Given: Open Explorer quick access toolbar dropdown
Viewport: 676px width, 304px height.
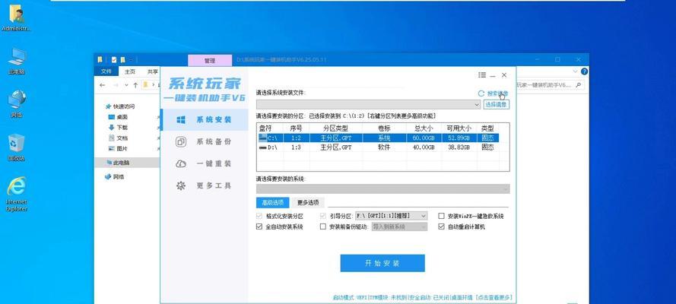Looking at the screenshot, I should (x=132, y=60).
